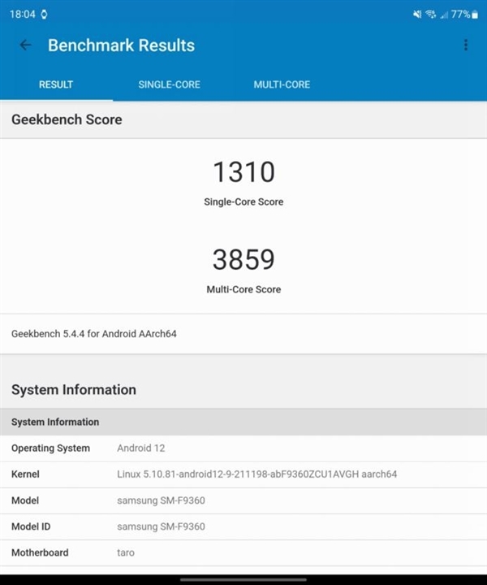The width and height of the screenshot is (487, 585).
Task: Tap the 18:04 clock text
Action: (x=23, y=15)
